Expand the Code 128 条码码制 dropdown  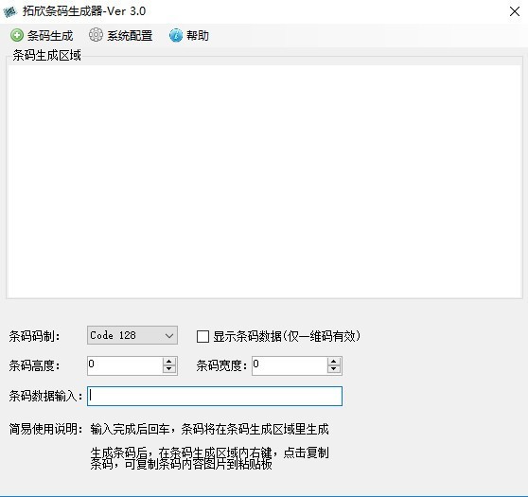pyautogui.click(x=169, y=336)
